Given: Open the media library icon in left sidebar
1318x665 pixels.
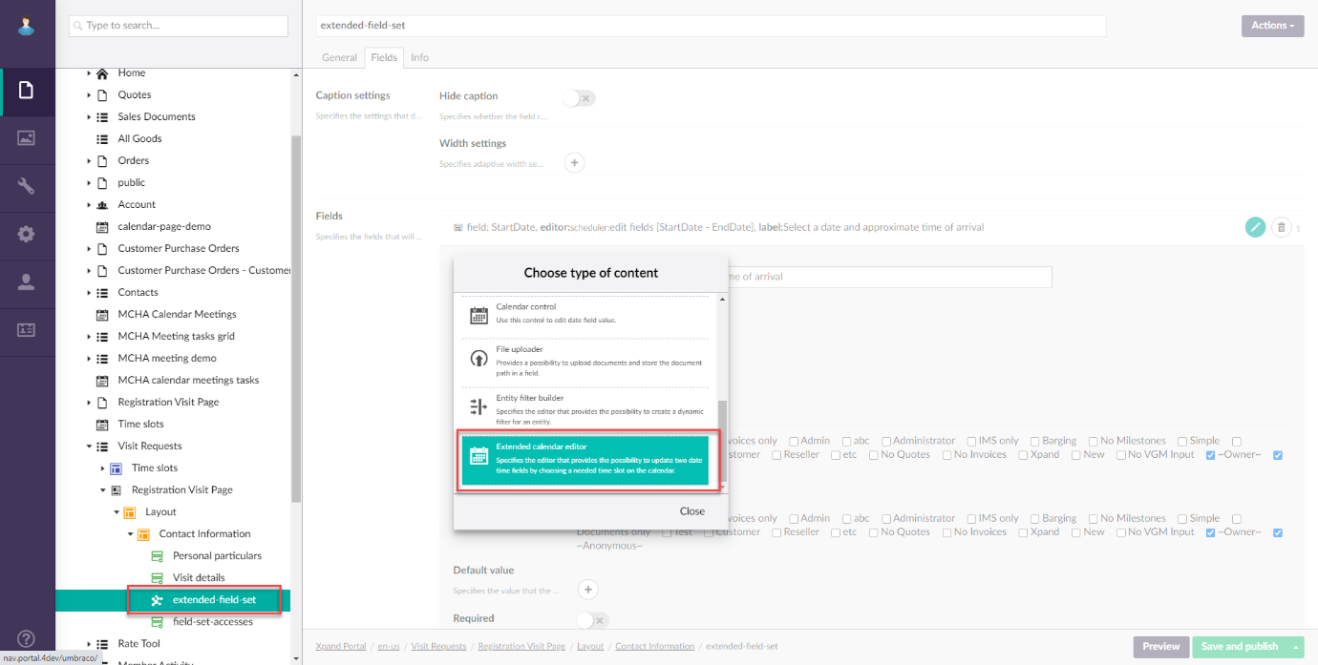Looking at the screenshot, I should [27, 138].
